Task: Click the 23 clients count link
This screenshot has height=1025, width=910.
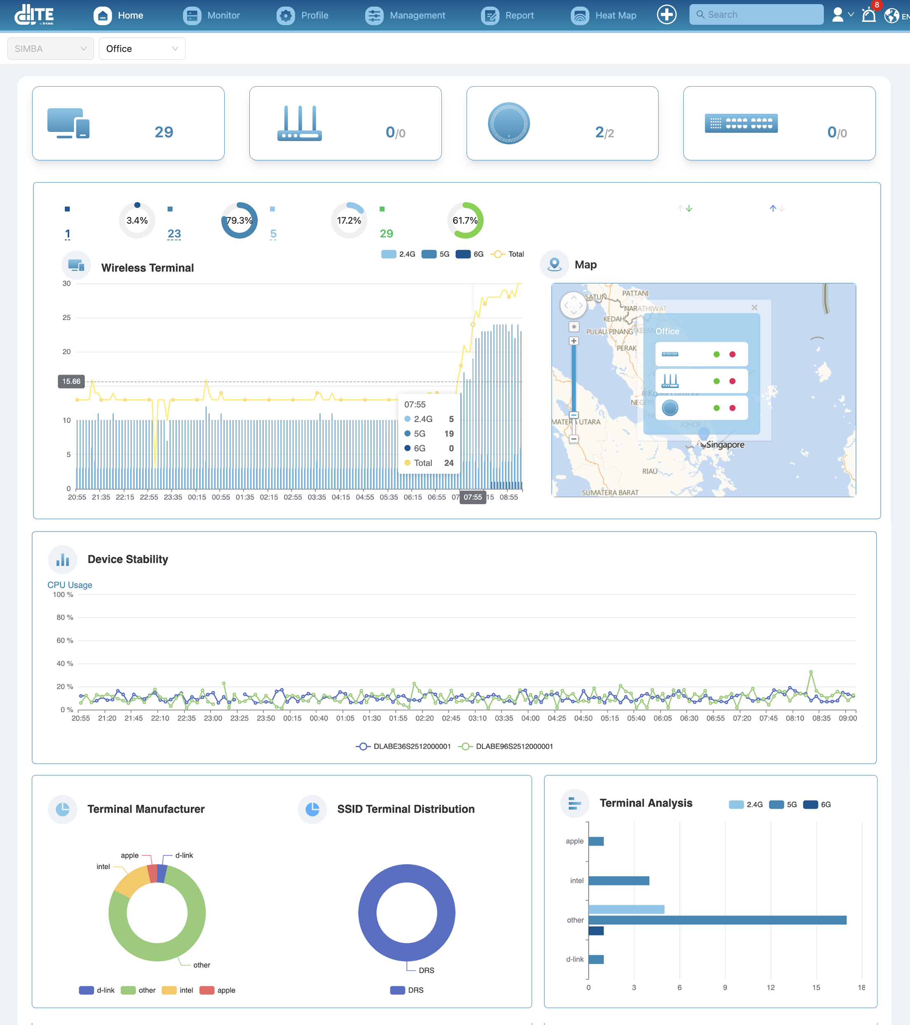Action: (174, 234)
